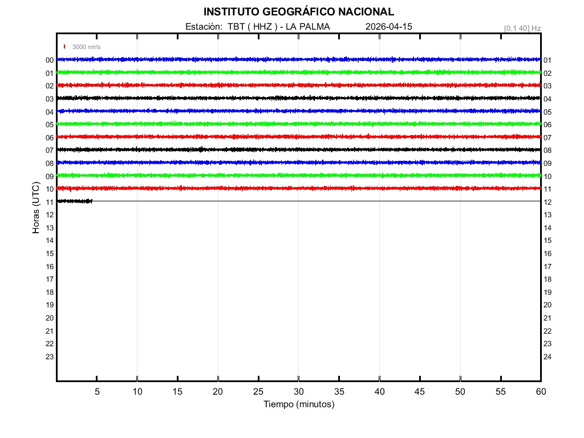This screenshot has width=584, height=438.
Task: Select the blue seismic trace for hour 00
Action: 298,59
